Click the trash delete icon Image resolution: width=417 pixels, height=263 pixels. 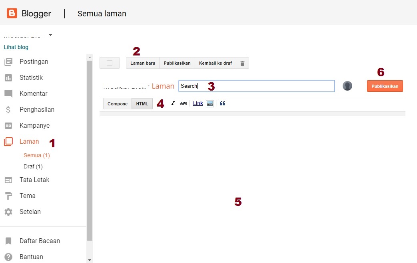click(243, 63)
